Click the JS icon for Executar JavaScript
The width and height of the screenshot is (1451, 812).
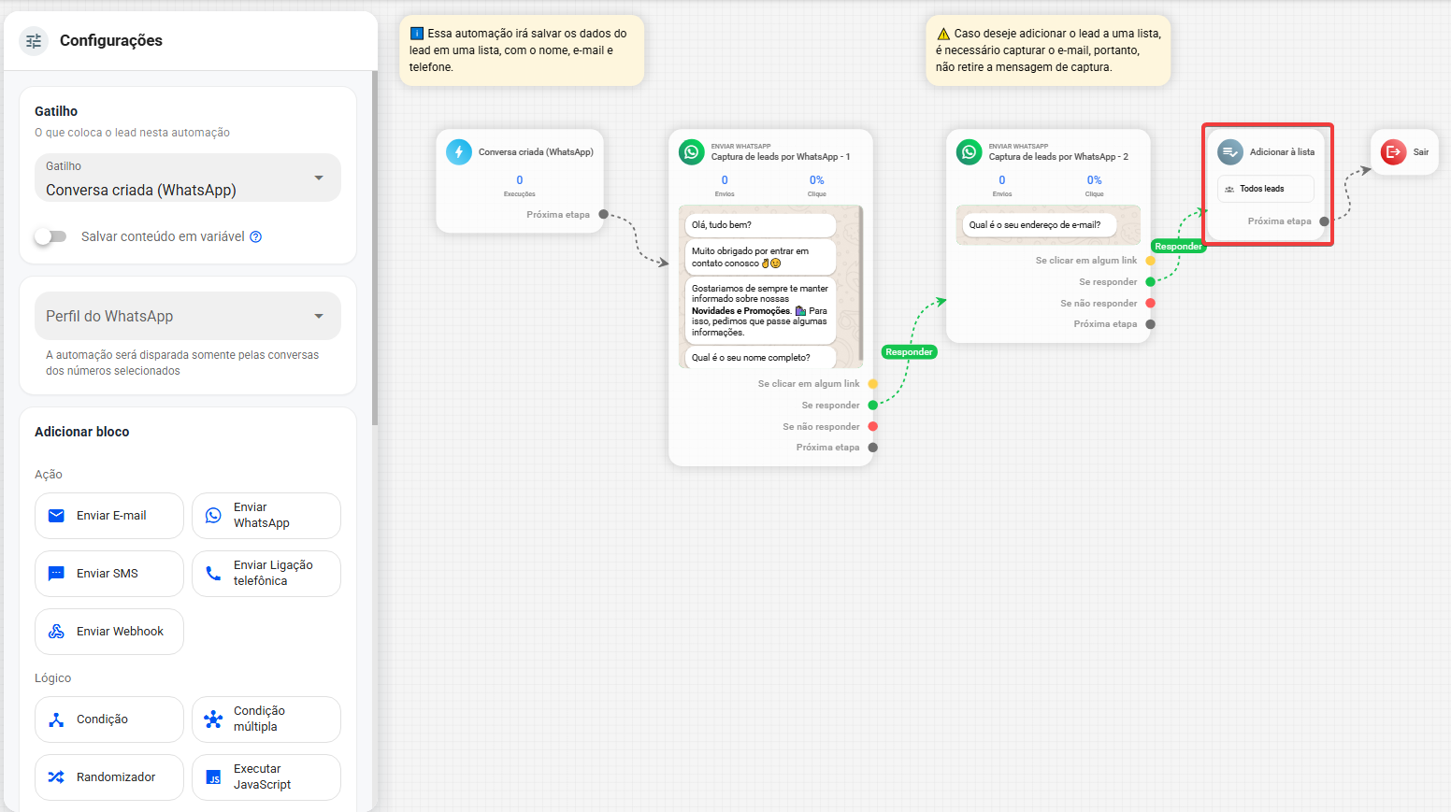click(213, 777)
